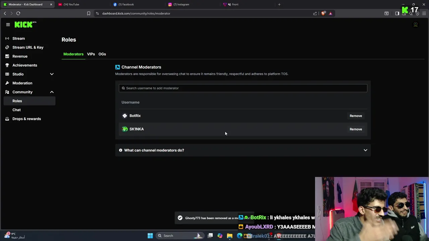Click the Stream URL & Key link icon
The image size is (429, 241).
tap(7, 47)
